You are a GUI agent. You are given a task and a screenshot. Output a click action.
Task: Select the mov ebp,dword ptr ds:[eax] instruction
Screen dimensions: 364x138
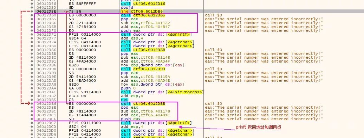153,65
